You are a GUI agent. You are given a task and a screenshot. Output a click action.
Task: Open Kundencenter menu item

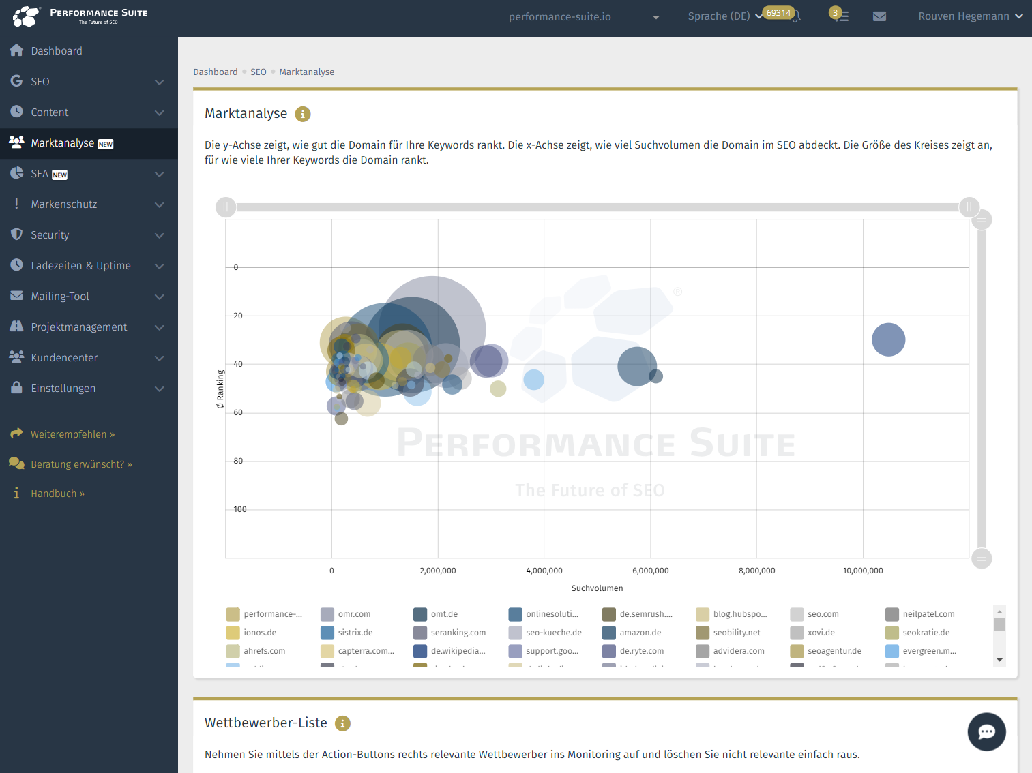point(89,357)
